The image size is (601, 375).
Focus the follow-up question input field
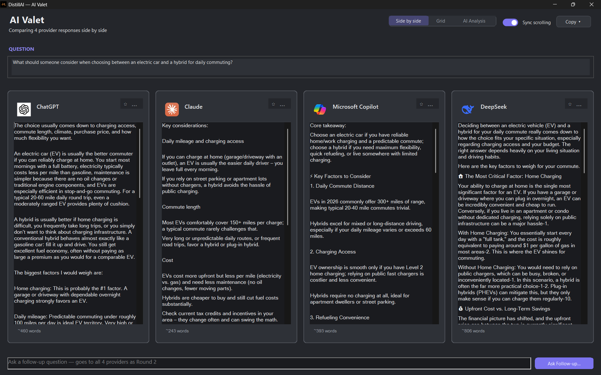[269, 363]
